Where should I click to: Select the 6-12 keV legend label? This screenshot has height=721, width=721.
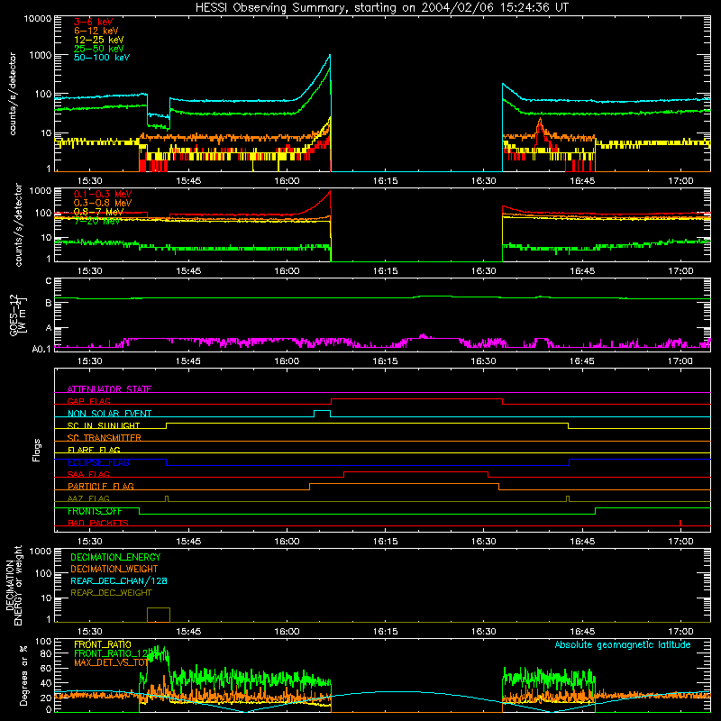[96, 31]
